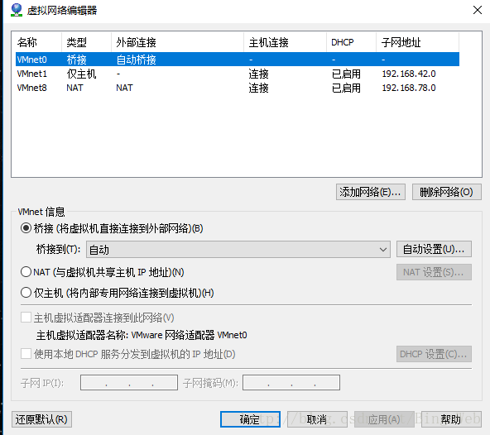Click the 取消 cancel button

(x=317, y=419)
